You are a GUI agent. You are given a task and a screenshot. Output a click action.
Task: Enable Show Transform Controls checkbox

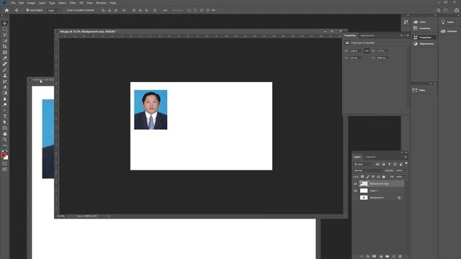65,10
